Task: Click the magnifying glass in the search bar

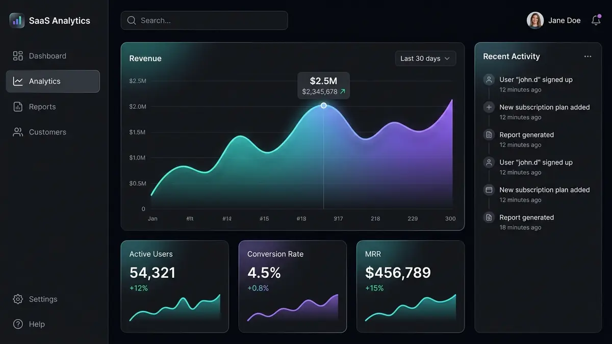Action: 132,20
